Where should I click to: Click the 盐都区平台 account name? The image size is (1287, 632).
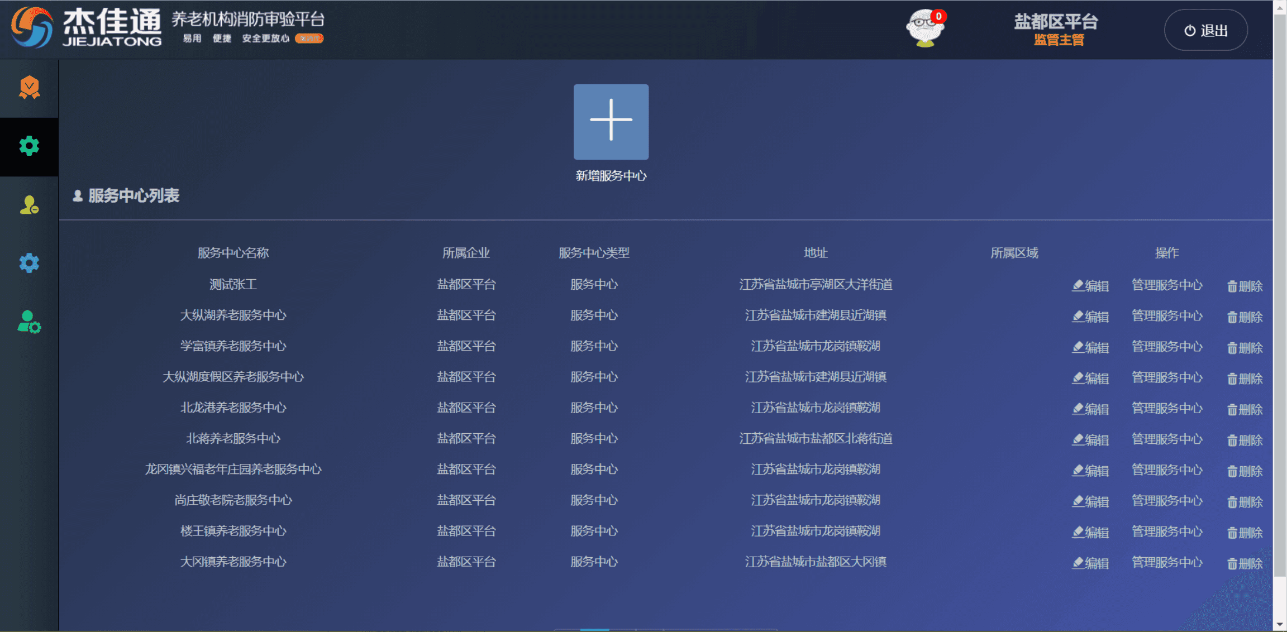pyautogui.click(x=1056, y=21)
